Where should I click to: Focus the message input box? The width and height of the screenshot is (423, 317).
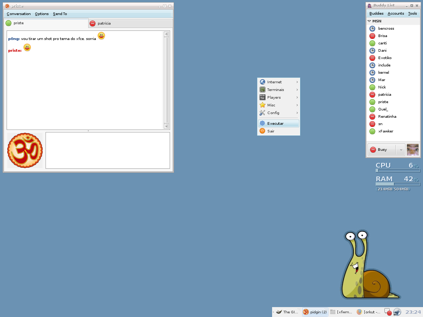click(108, 150)
